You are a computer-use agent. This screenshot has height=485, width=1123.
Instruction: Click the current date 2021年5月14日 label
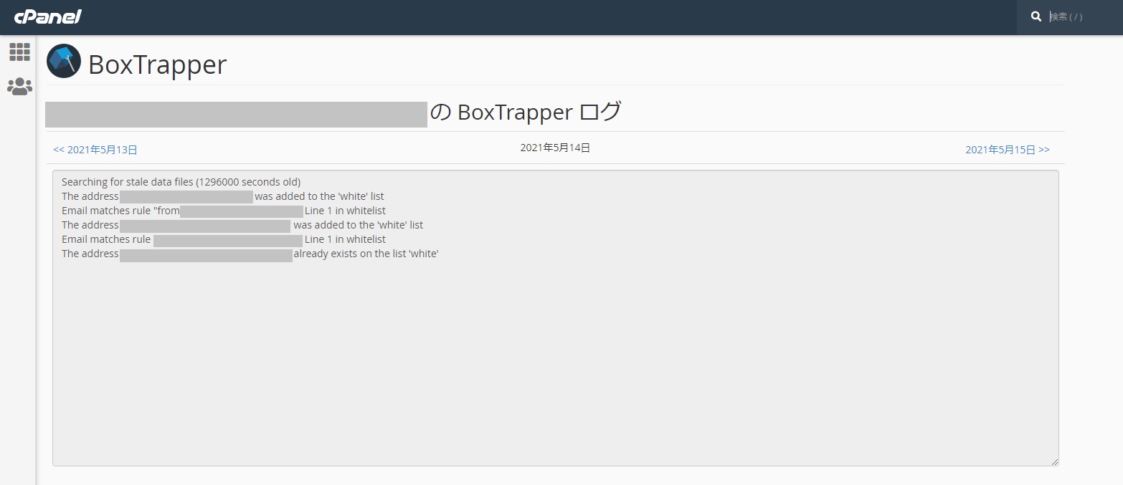pos(555,148)
